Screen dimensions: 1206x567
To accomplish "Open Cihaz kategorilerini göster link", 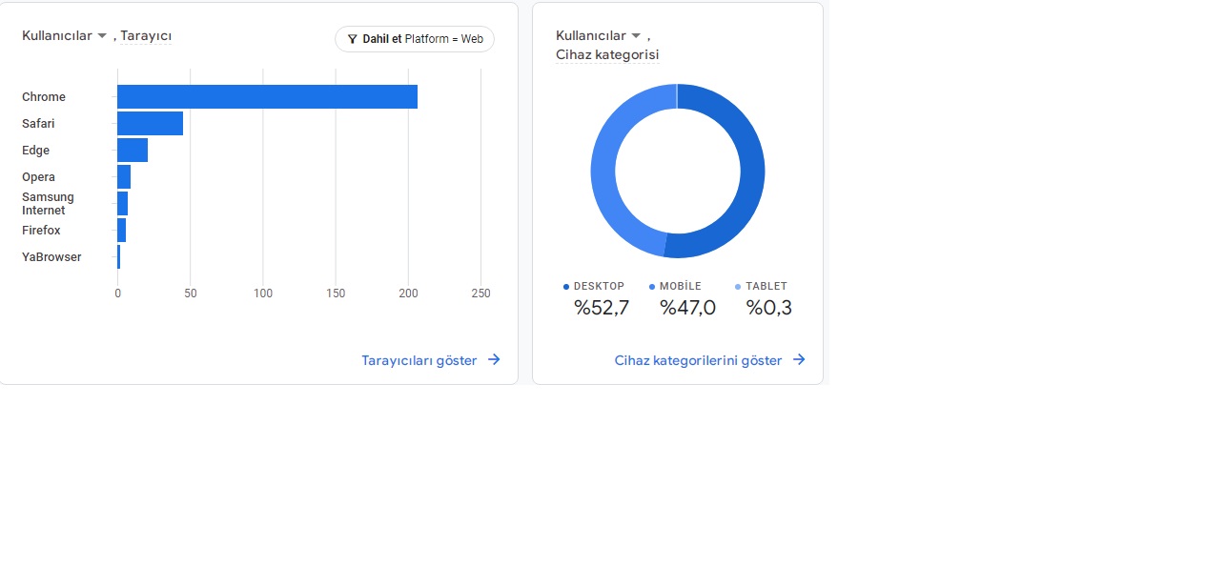I will (x=698, y=360).
